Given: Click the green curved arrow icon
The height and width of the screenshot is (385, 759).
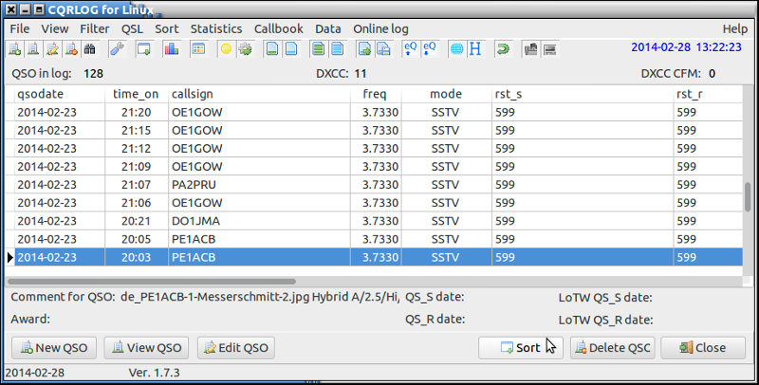Looking at the screenshot, I should click(502, 48).
